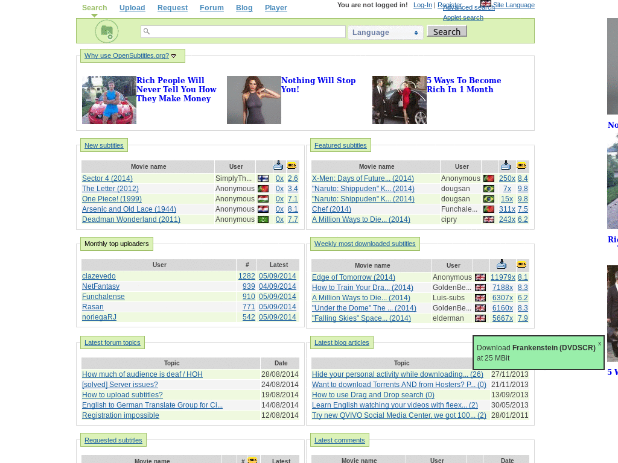
Task: Click the download icon in Featured subtitles header
Action: (x=506, y=165)
